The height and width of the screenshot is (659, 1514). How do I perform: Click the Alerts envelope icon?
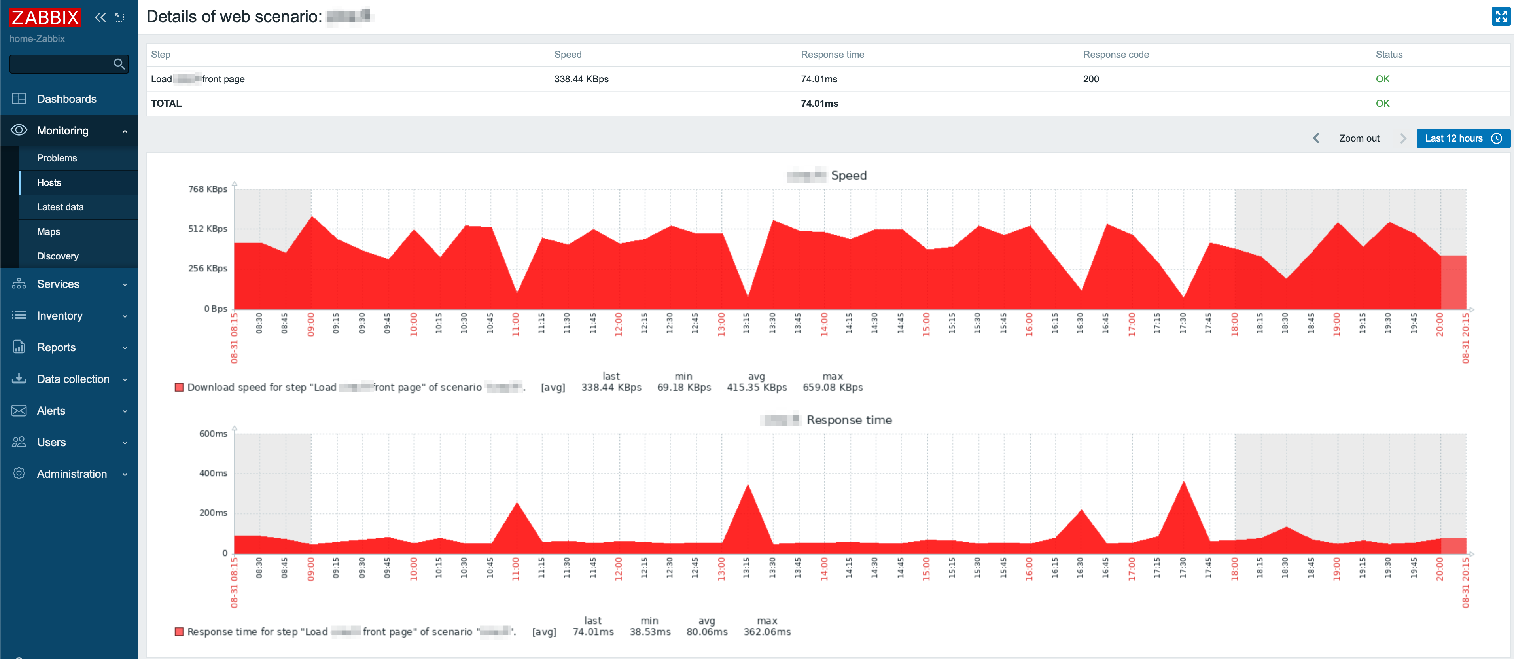click(x=19, y=410)
